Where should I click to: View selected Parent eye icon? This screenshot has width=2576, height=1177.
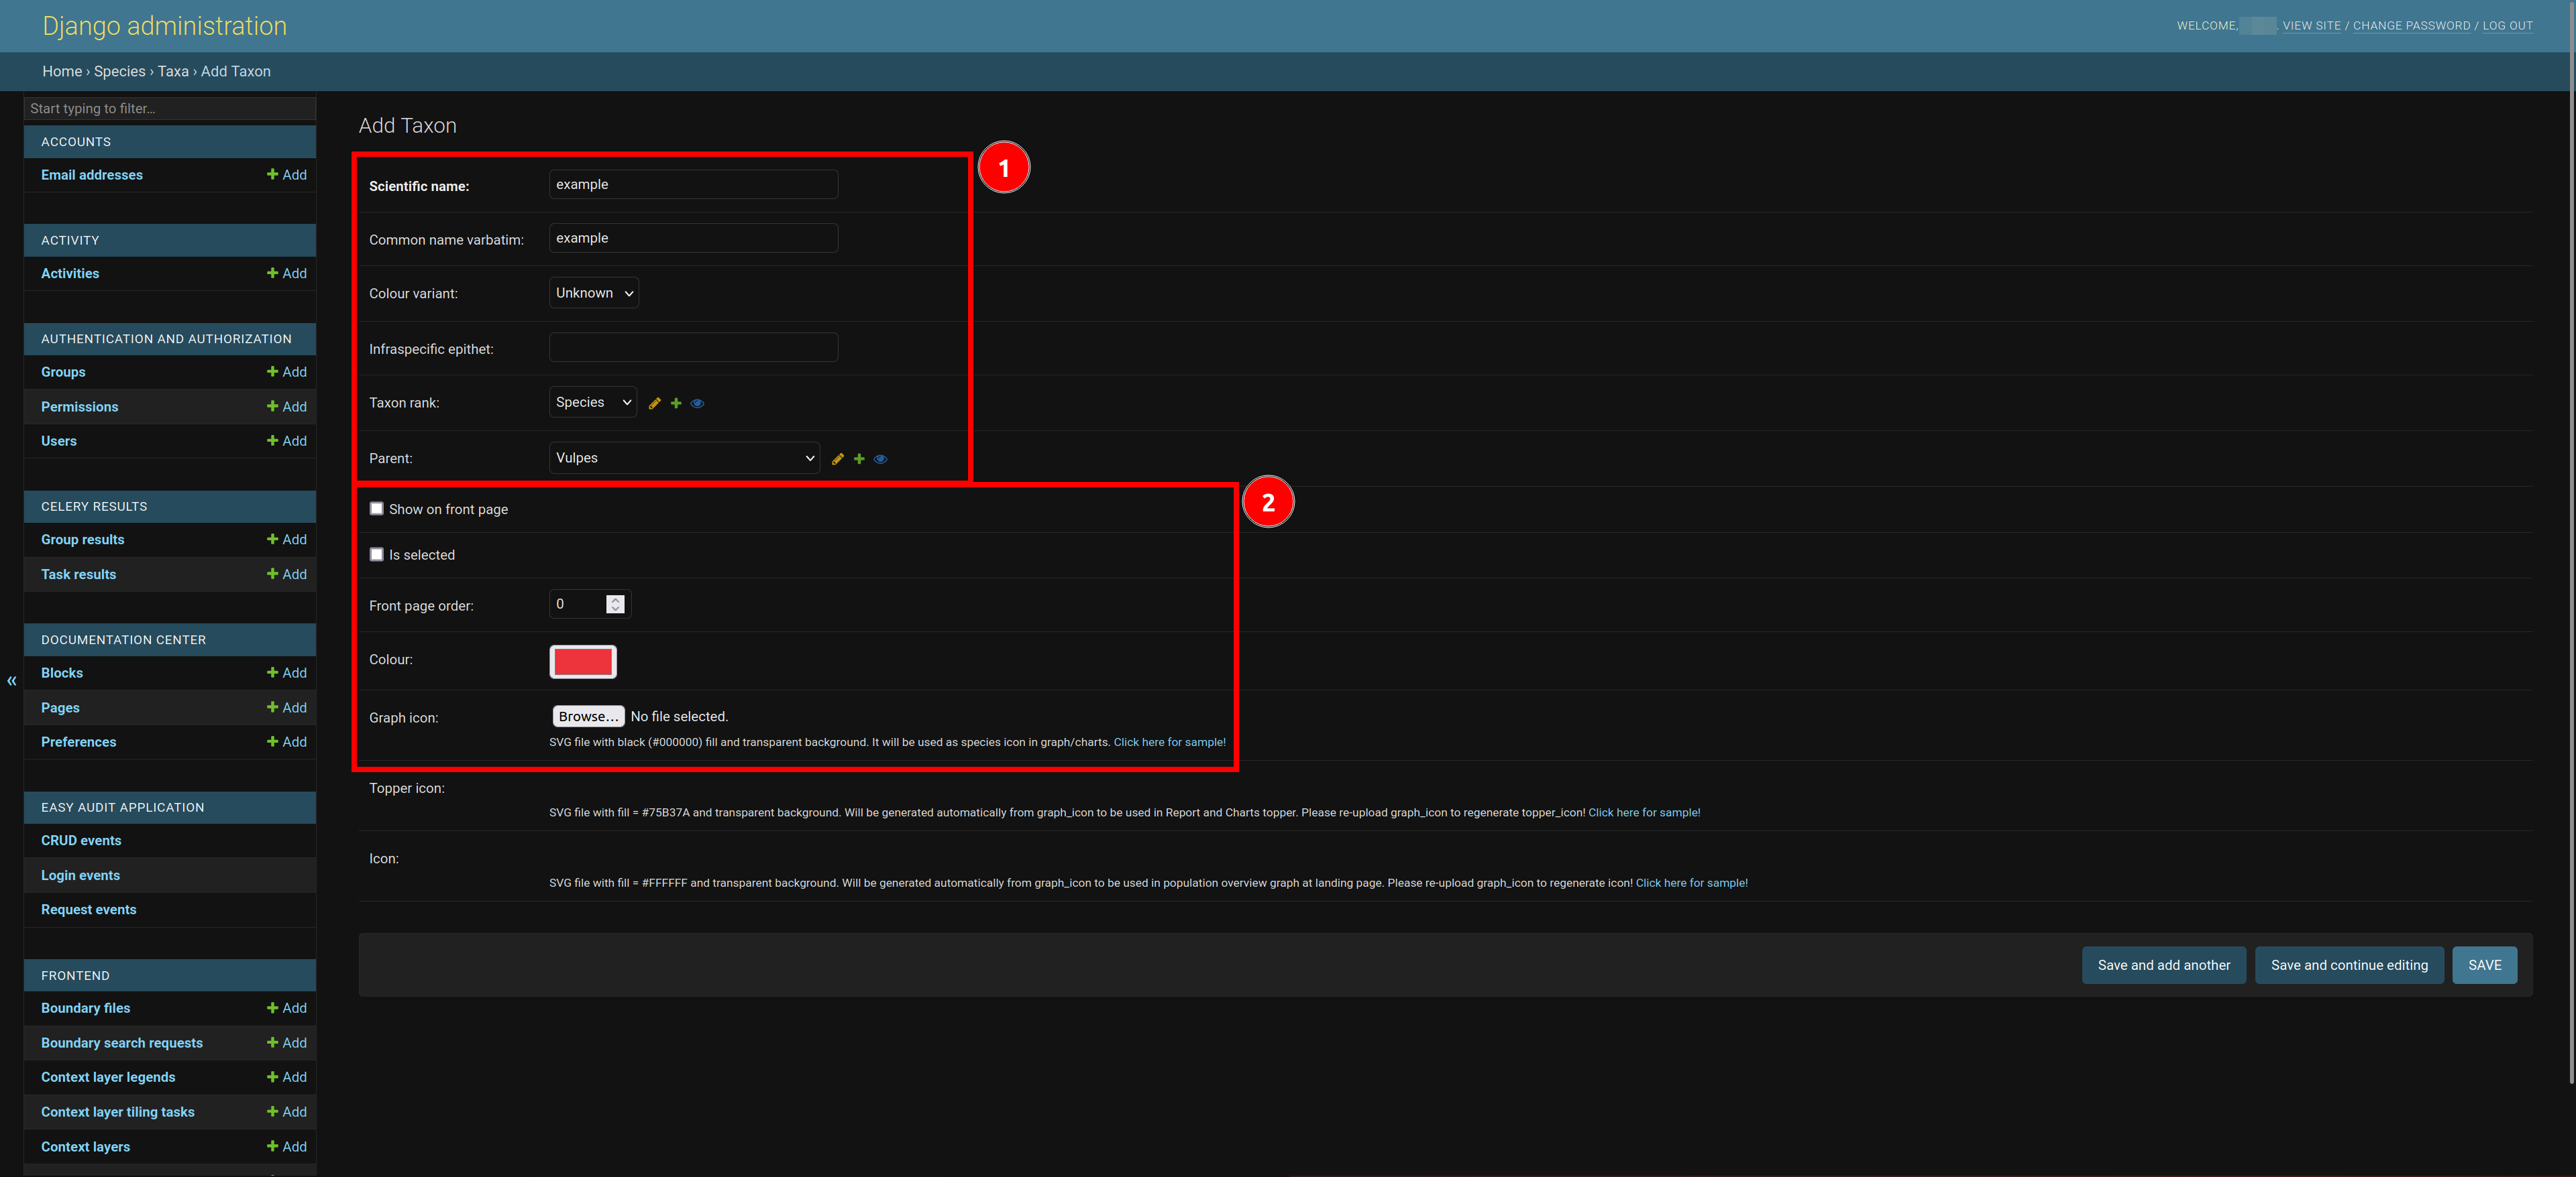tap(881, 458)
